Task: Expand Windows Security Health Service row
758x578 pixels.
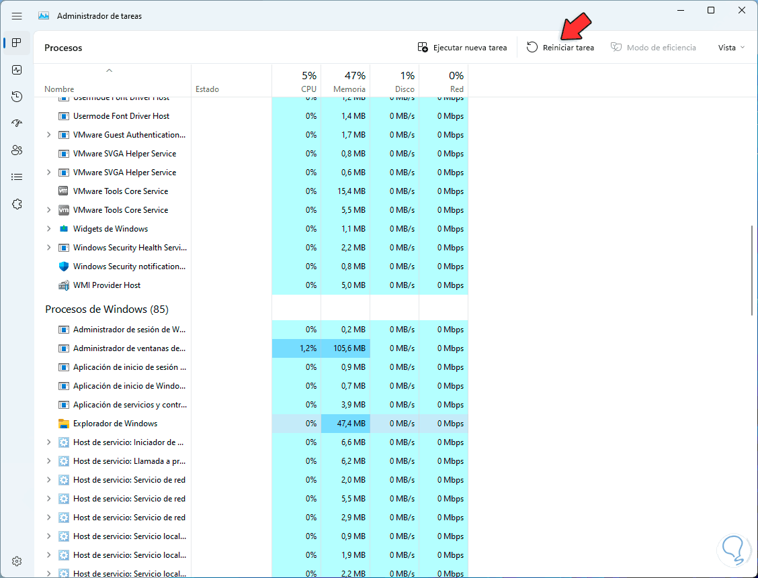Action: point(48,248)
